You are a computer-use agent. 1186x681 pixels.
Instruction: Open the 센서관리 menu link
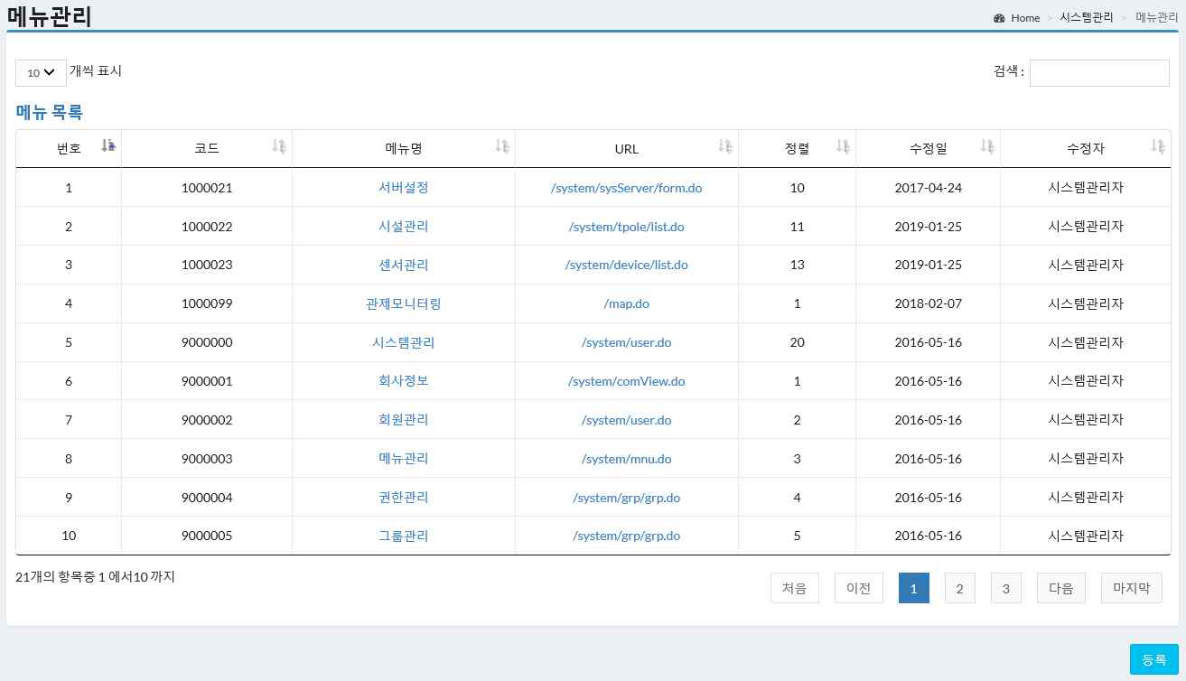tap(404, 266)
